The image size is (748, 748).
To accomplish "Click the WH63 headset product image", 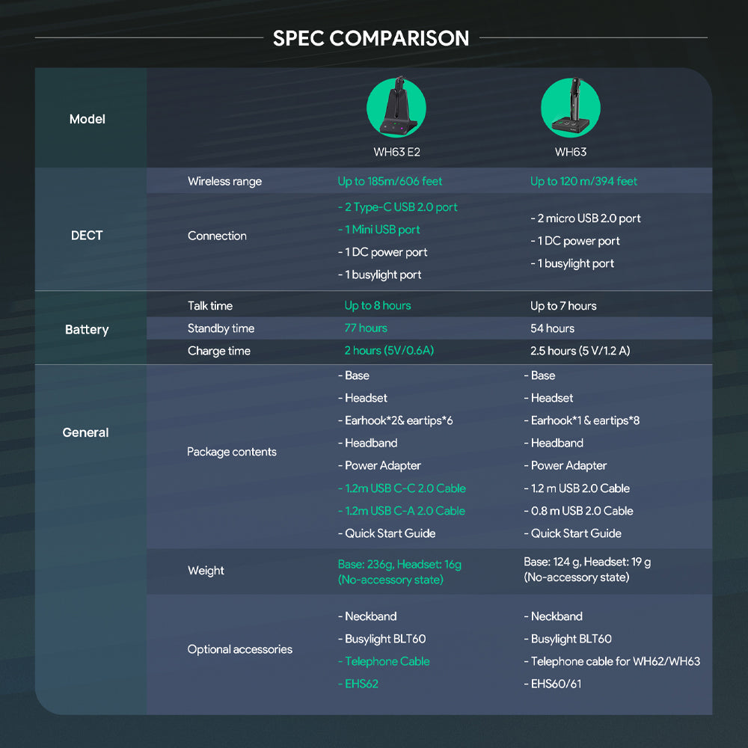I will point(570,108).
